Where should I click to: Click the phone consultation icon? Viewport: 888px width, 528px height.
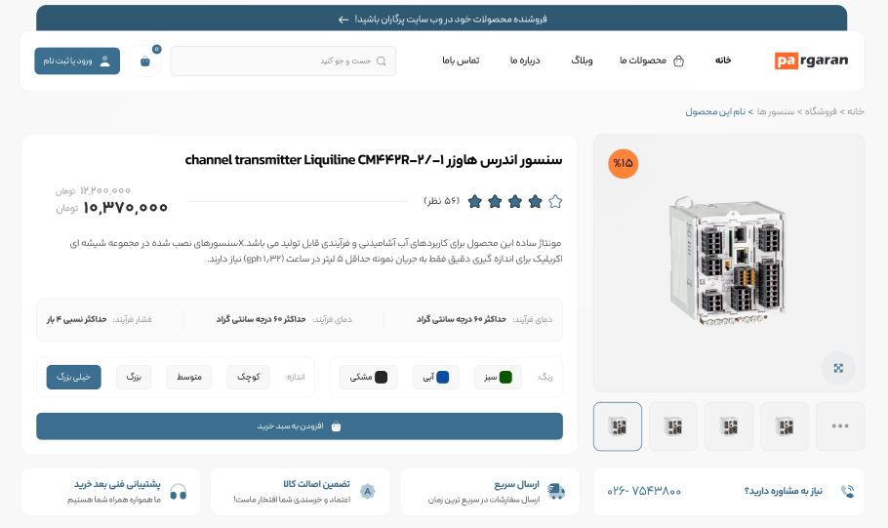[x=847, y=491]
